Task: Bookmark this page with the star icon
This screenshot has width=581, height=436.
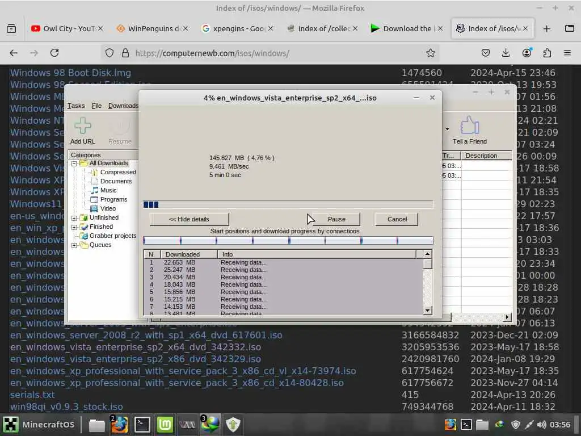Action: point(430,53)
